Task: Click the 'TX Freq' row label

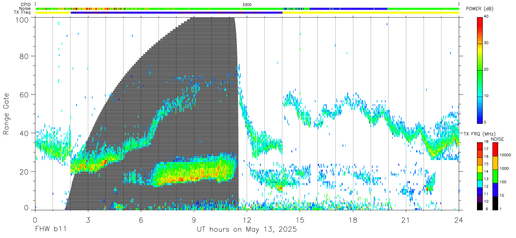Action: tap(23, 13)
